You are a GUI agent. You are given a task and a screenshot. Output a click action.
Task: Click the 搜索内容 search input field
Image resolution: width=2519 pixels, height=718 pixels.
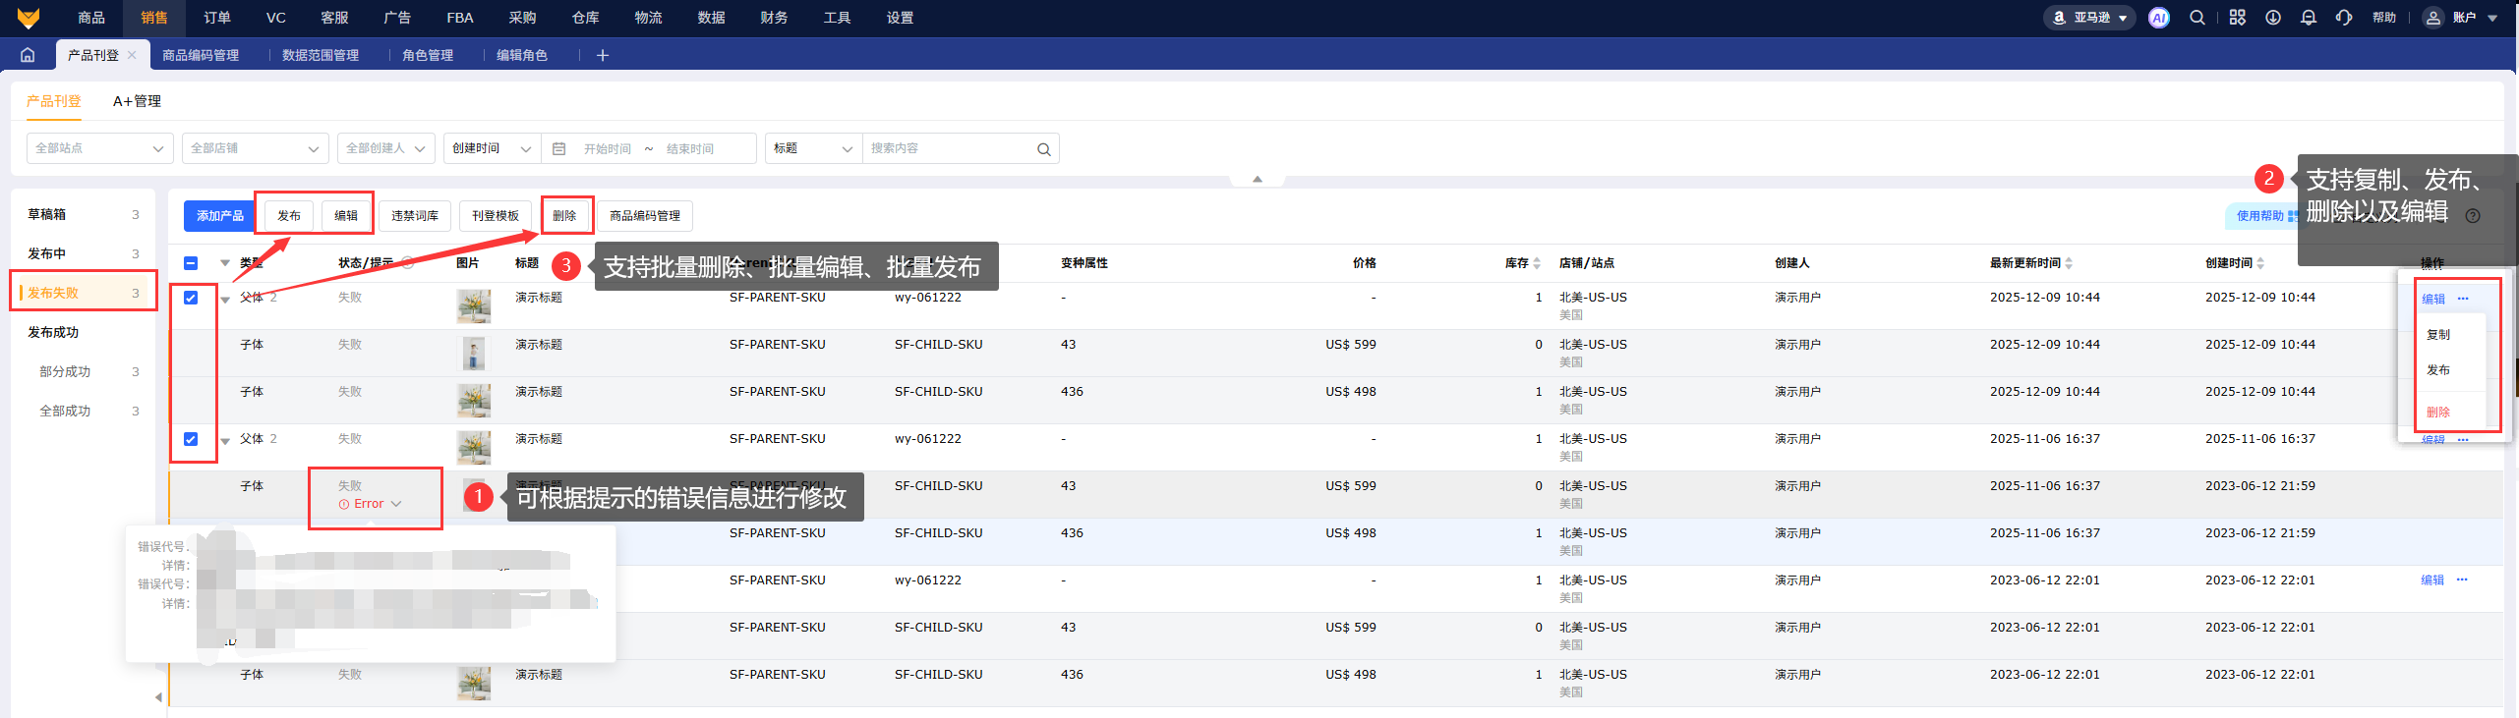pyautogui.click(x=949, y=148)
